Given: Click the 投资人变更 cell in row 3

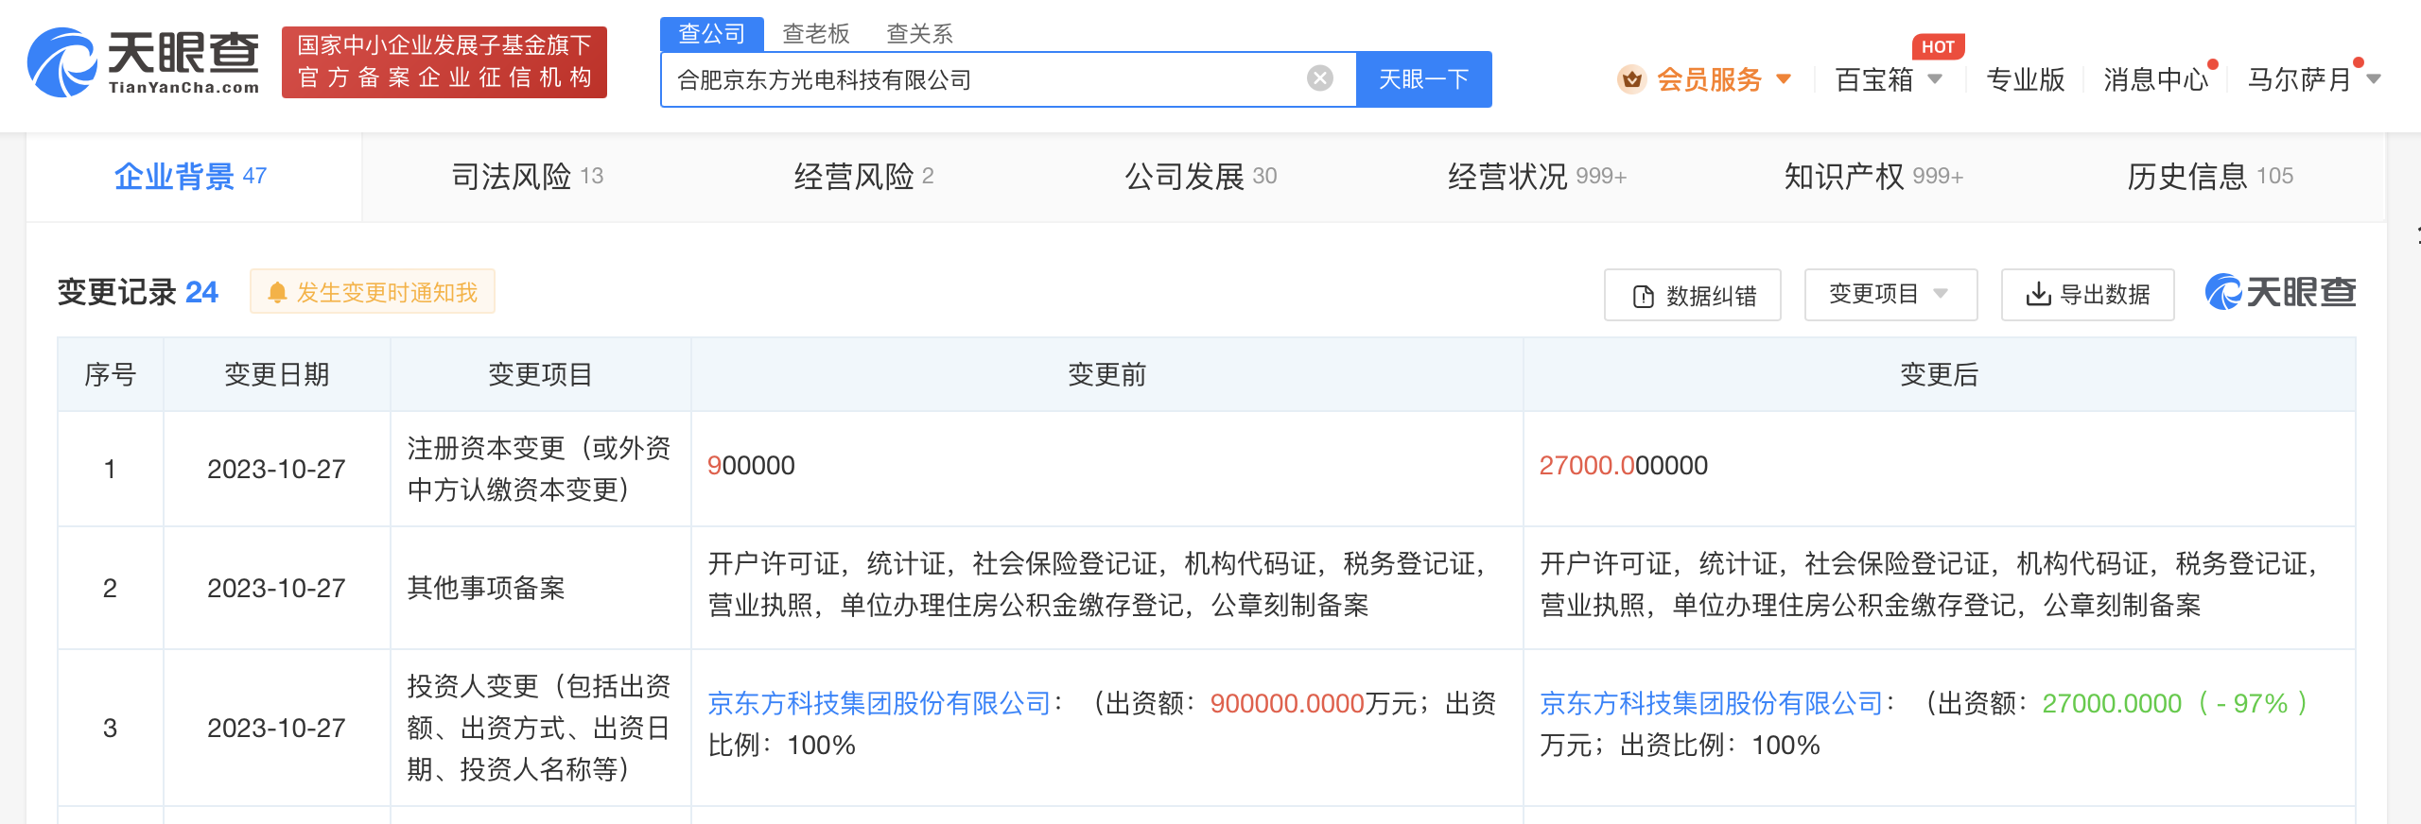Looking at the screenshot, I should pos(539,728).
